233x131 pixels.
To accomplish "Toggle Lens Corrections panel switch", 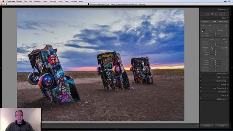I will (x=201, y=88).
